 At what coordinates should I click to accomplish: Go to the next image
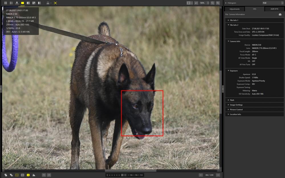coord(218,175)
